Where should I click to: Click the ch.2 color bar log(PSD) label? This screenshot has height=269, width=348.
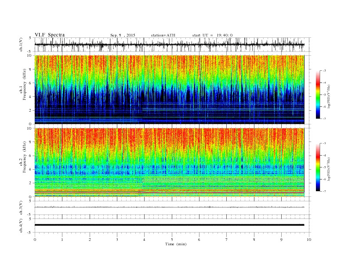[x=329, y=169]
